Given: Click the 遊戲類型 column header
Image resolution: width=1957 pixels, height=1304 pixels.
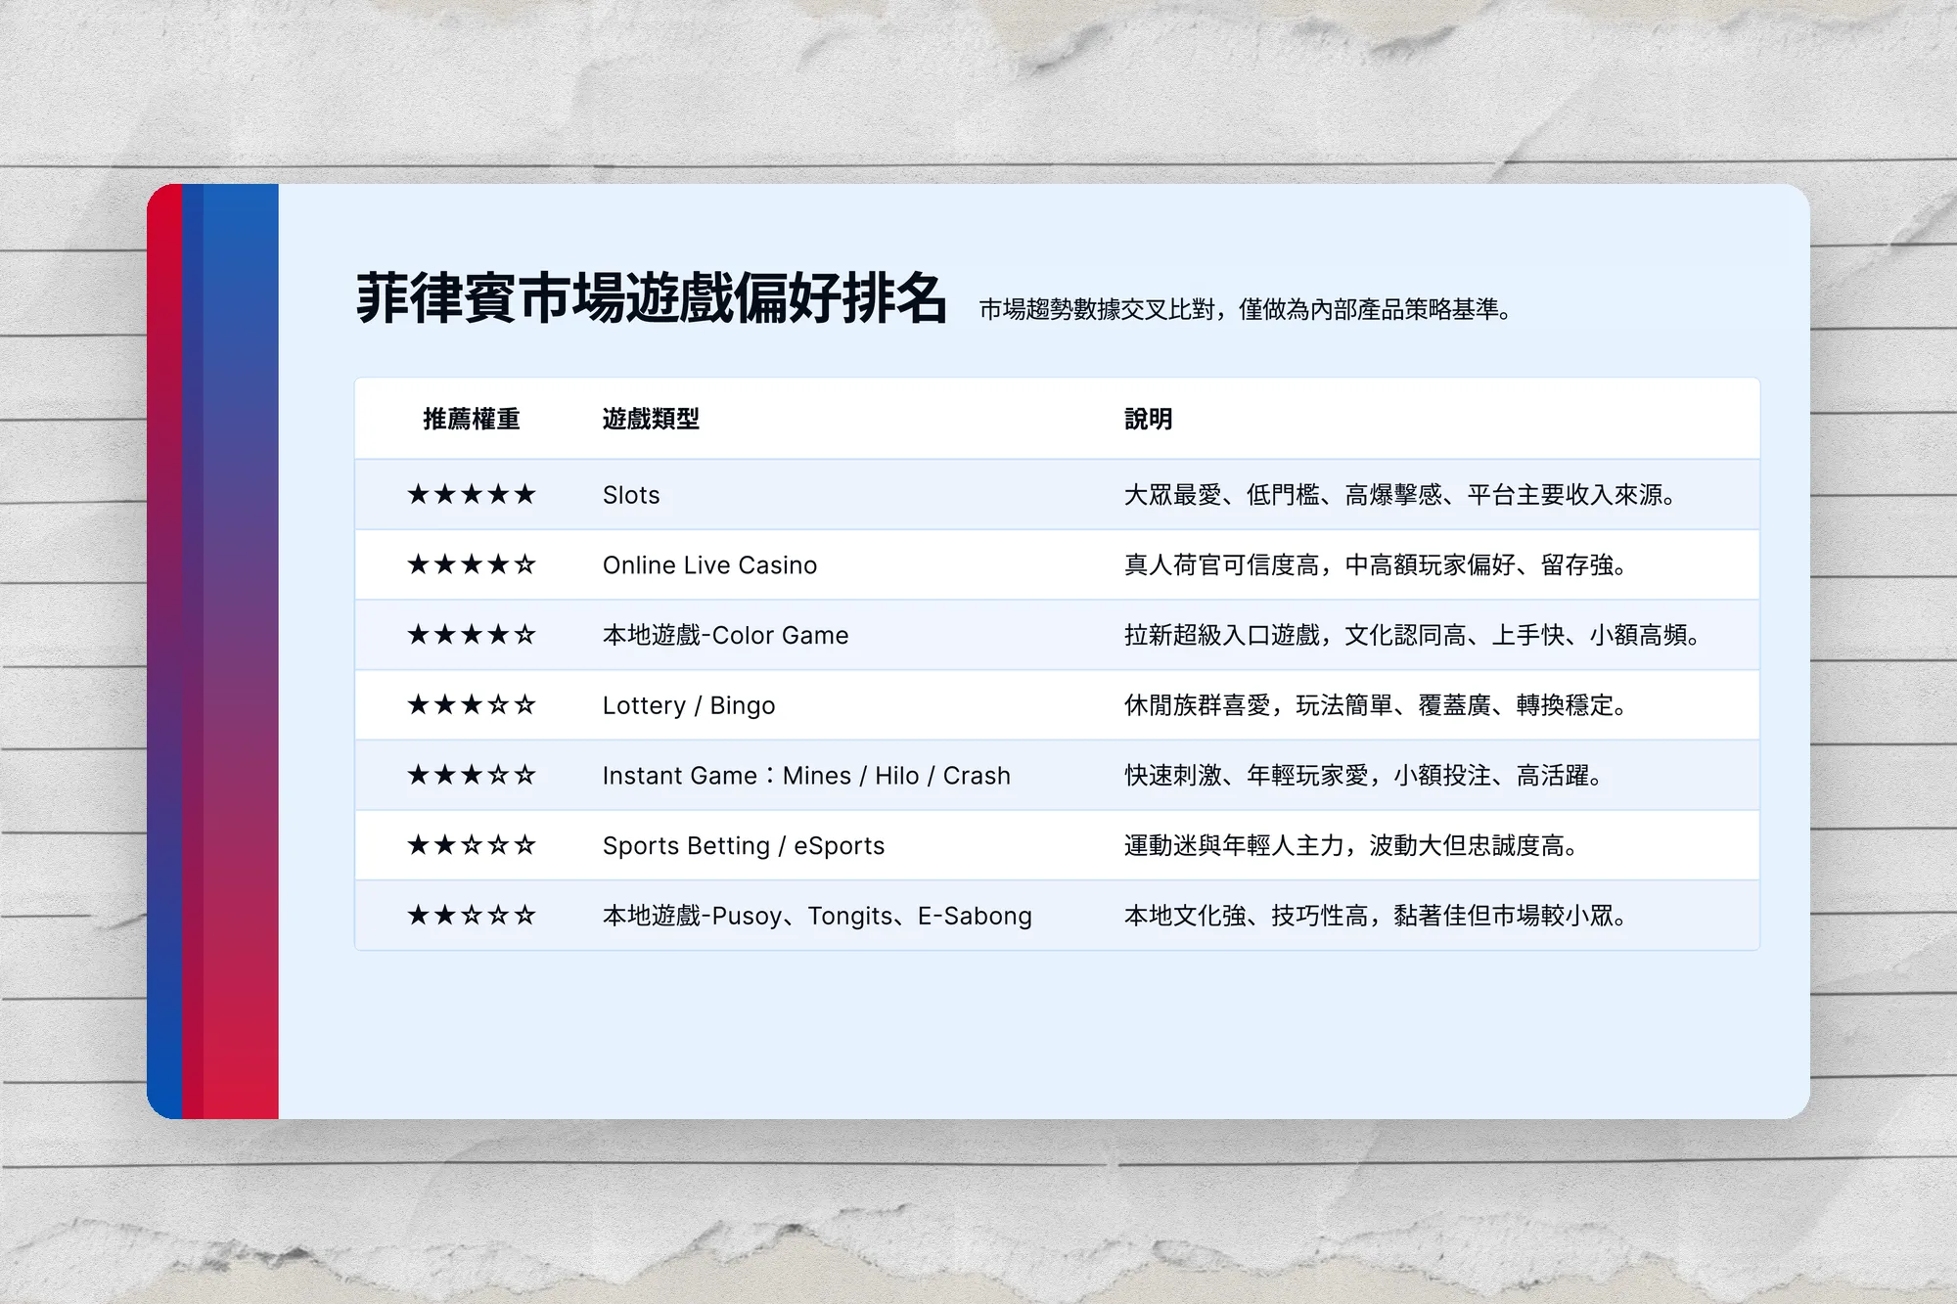Looking at the screenshot, I should [651, 419].
